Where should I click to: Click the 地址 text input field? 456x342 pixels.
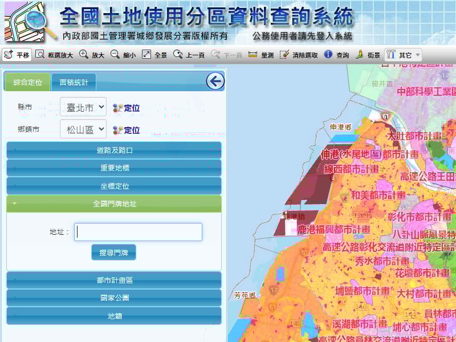[x=139, y=232]
